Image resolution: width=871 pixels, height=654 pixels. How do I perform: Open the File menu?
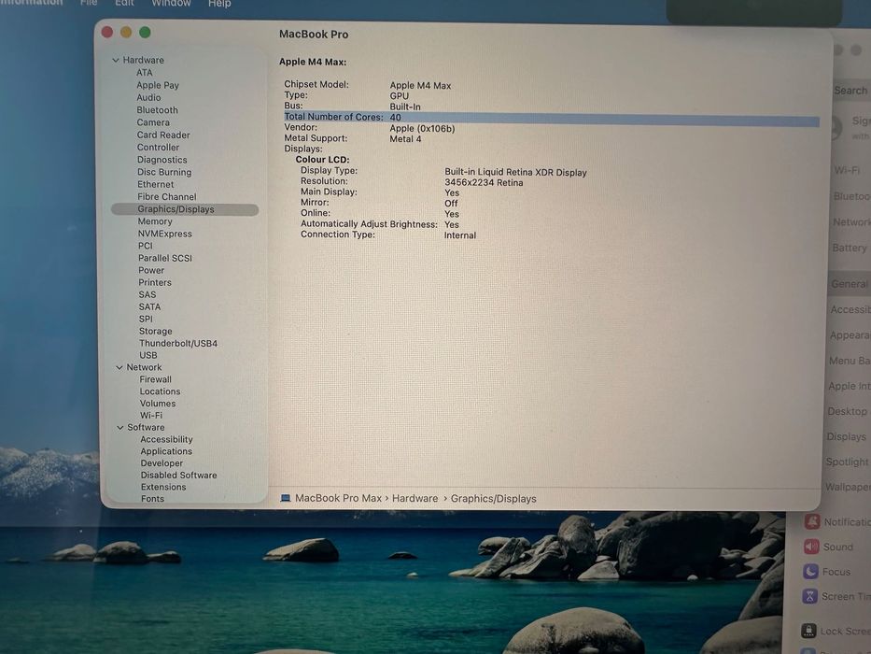89,3
